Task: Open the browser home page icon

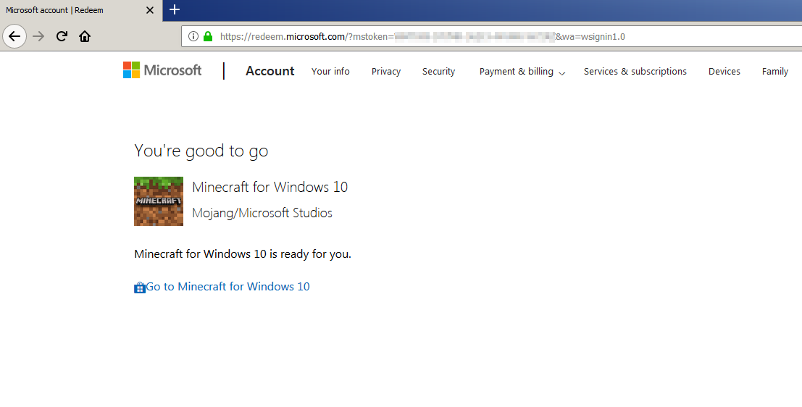Action: (85, 36)
